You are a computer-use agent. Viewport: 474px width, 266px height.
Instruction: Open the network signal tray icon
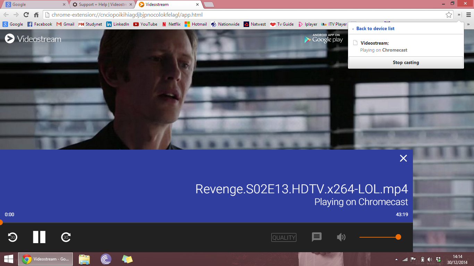coord(405,259)
